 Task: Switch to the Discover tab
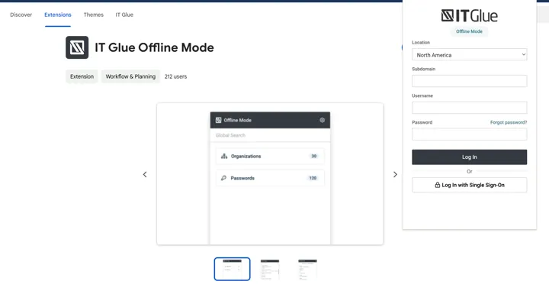[x=21, y=15]
